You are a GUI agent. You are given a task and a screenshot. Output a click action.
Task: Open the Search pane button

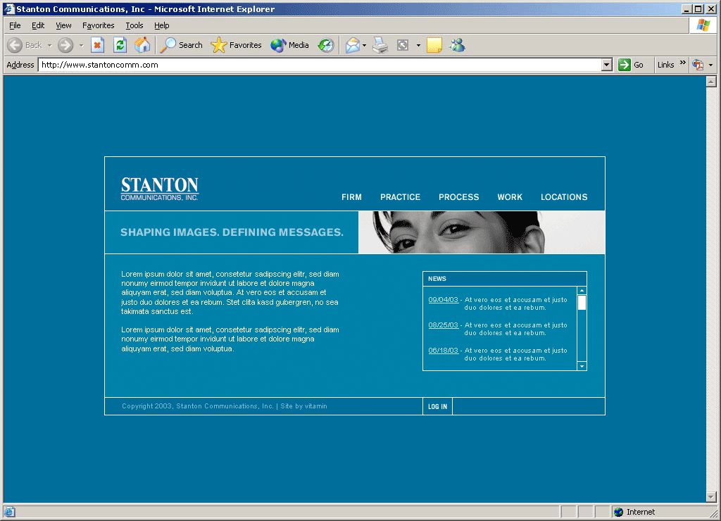(181, 45)
